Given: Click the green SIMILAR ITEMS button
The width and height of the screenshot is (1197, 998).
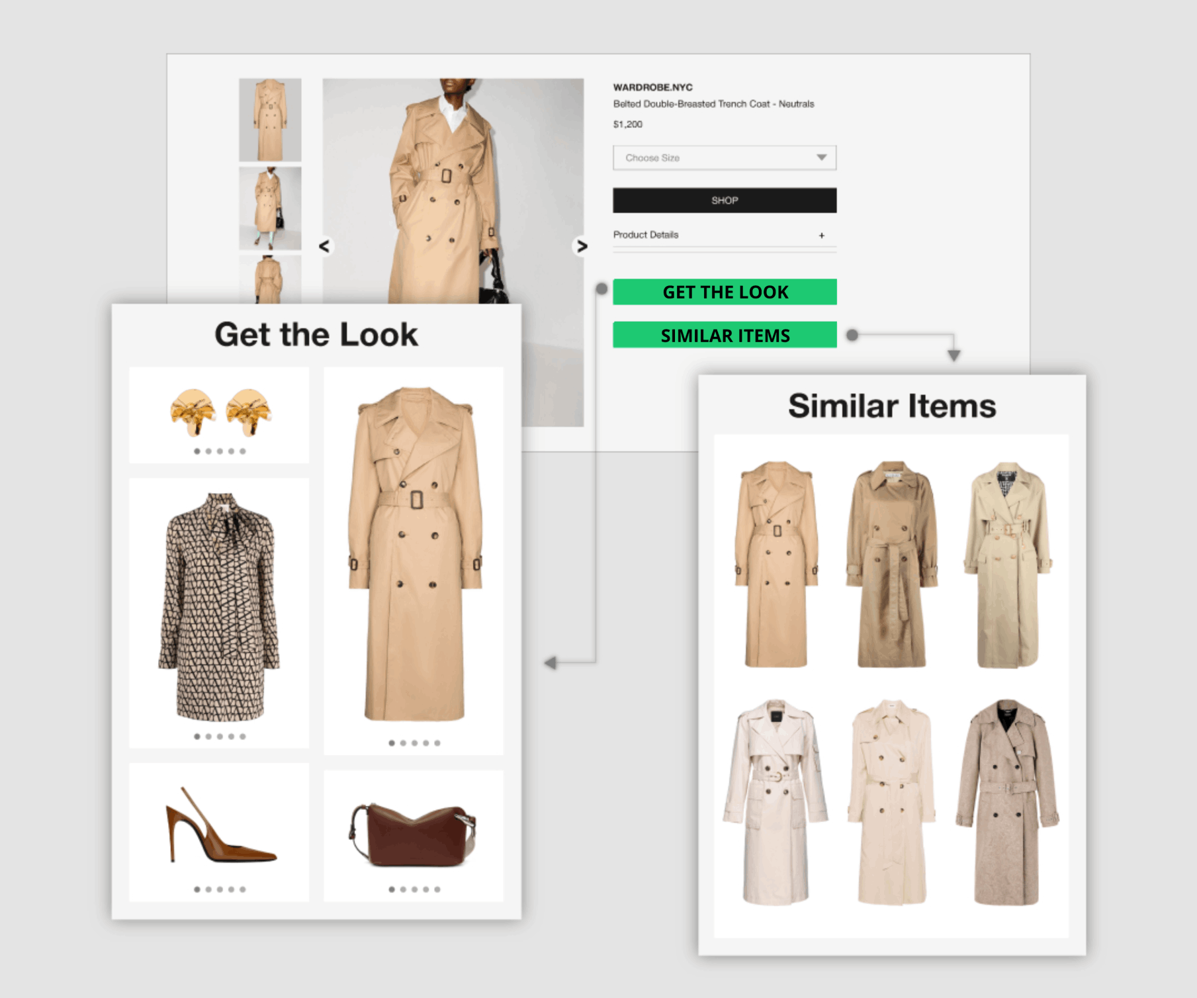Looking at the screenshot, I should click(x=725, y=335).
